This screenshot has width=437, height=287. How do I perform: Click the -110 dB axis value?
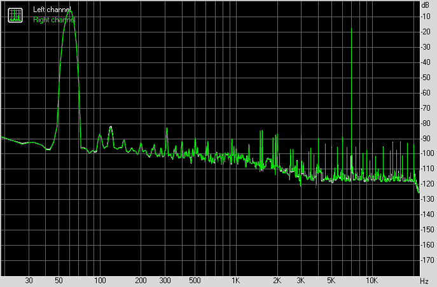click(x=427, y=169)
